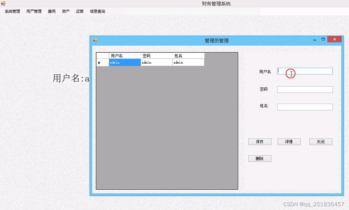Open the 用户管理 menu
The height and width of the screenshot is (210, 349).
[34, 11]
